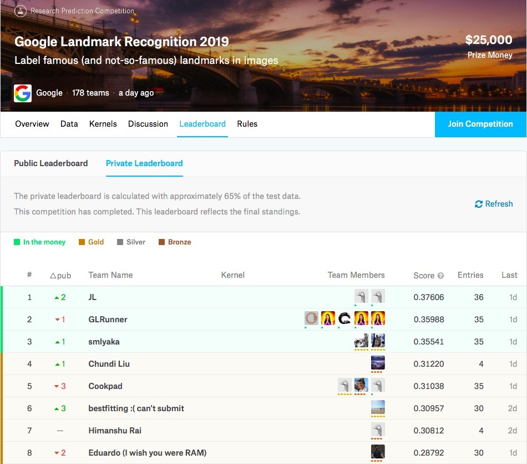Open Chundi Liu's member avatar
The image size is (527, 464).
378,363
